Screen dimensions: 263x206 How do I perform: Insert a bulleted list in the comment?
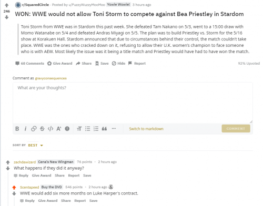coord(87,129)
